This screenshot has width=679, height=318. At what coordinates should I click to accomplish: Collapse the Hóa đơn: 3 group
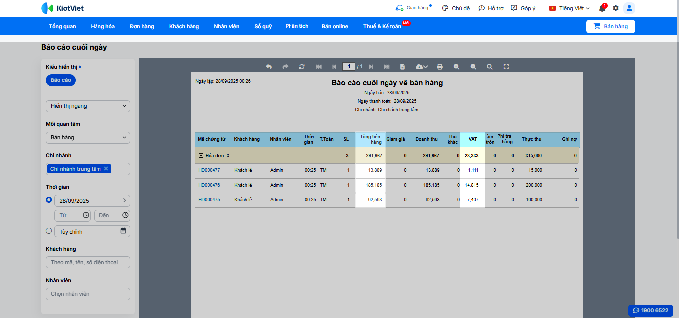[201, 156]
